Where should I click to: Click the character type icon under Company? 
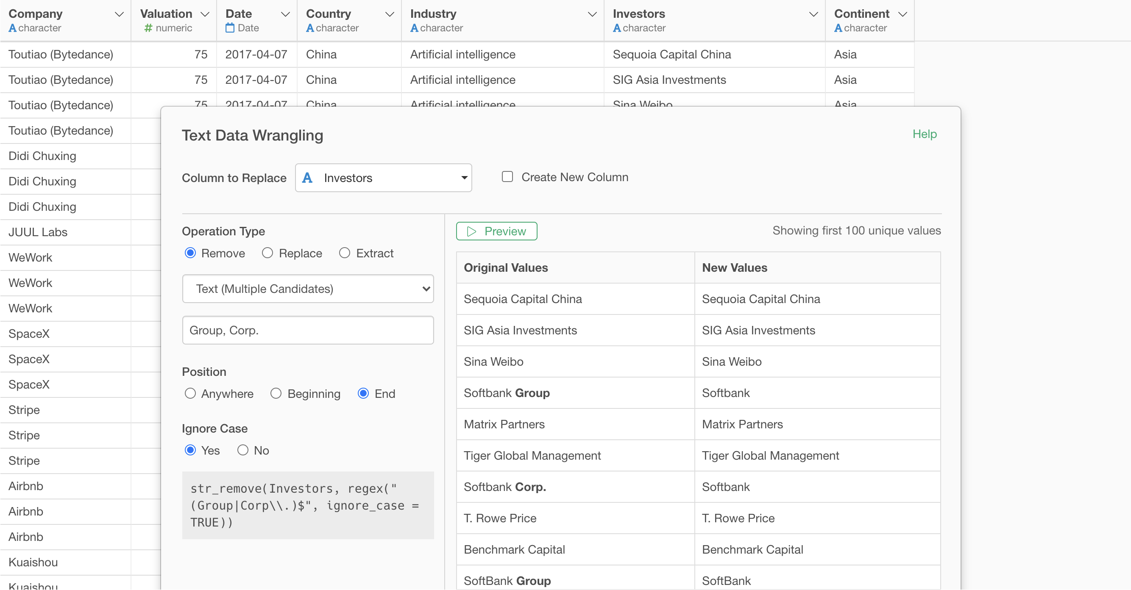coord(12,28)
